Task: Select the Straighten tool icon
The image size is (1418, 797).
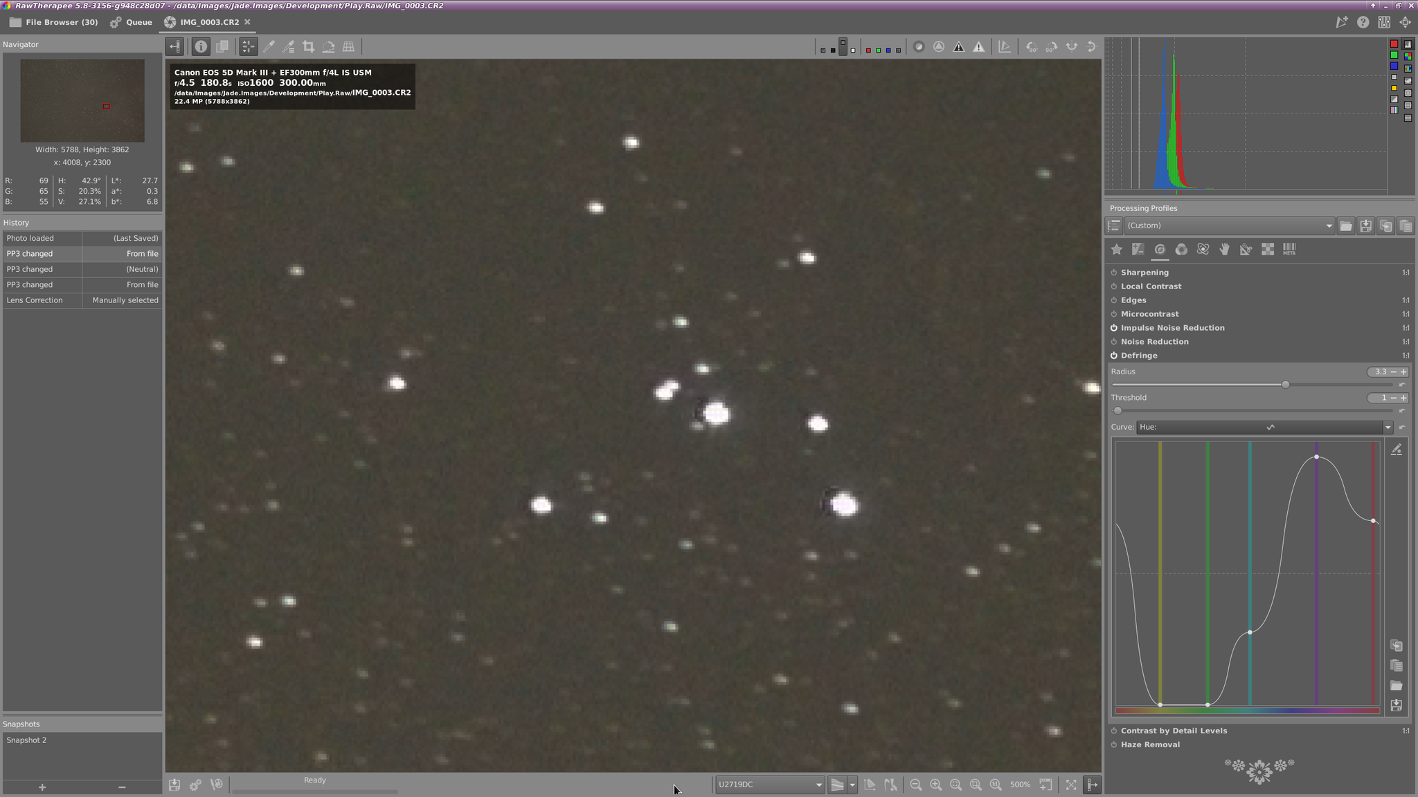Action: click(x=328, y=47)
